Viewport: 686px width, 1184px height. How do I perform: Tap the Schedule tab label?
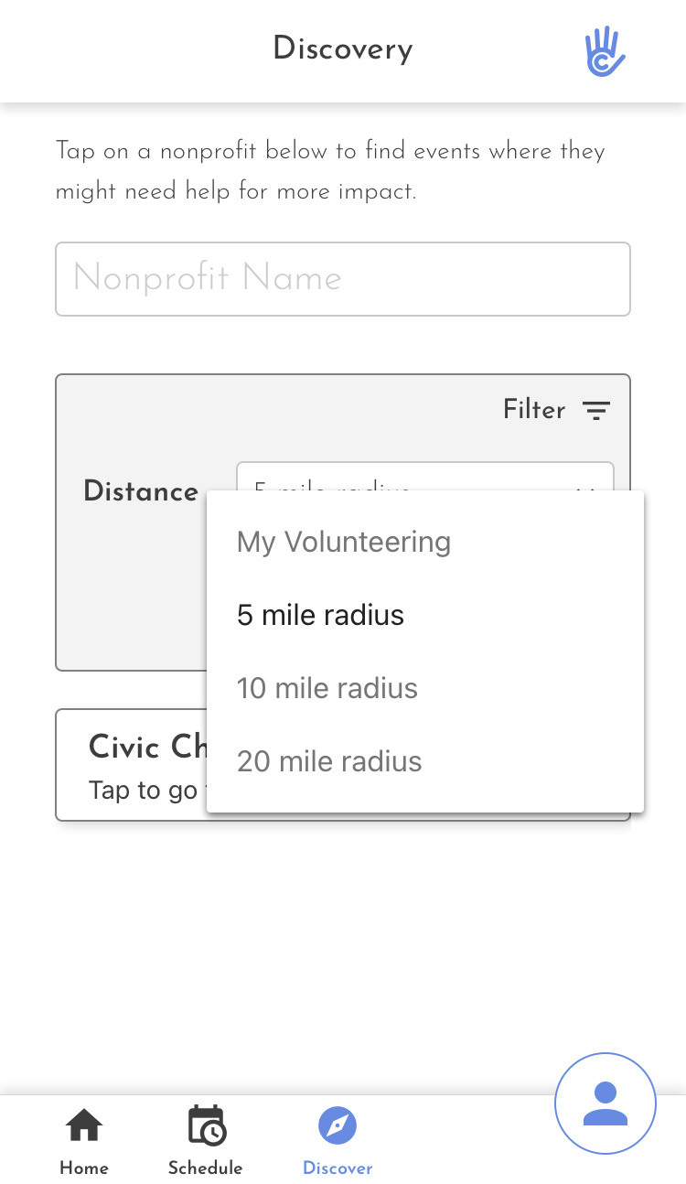[x=206, y=1168]
